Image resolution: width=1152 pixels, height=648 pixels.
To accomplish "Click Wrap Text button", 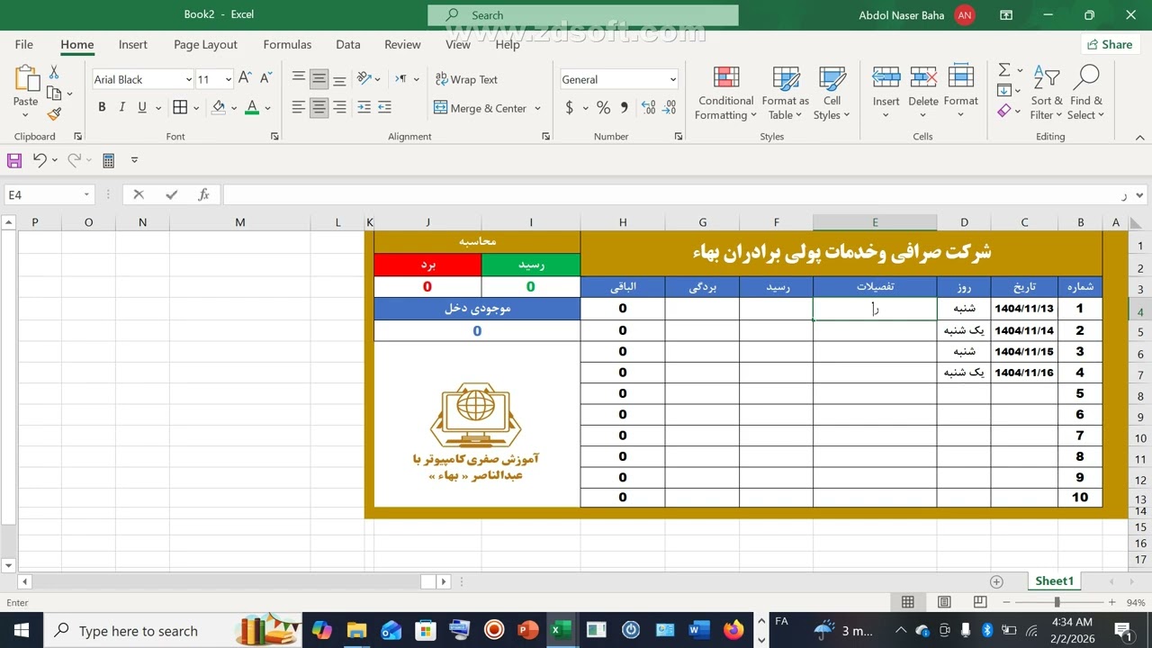I will click(466, 79).
